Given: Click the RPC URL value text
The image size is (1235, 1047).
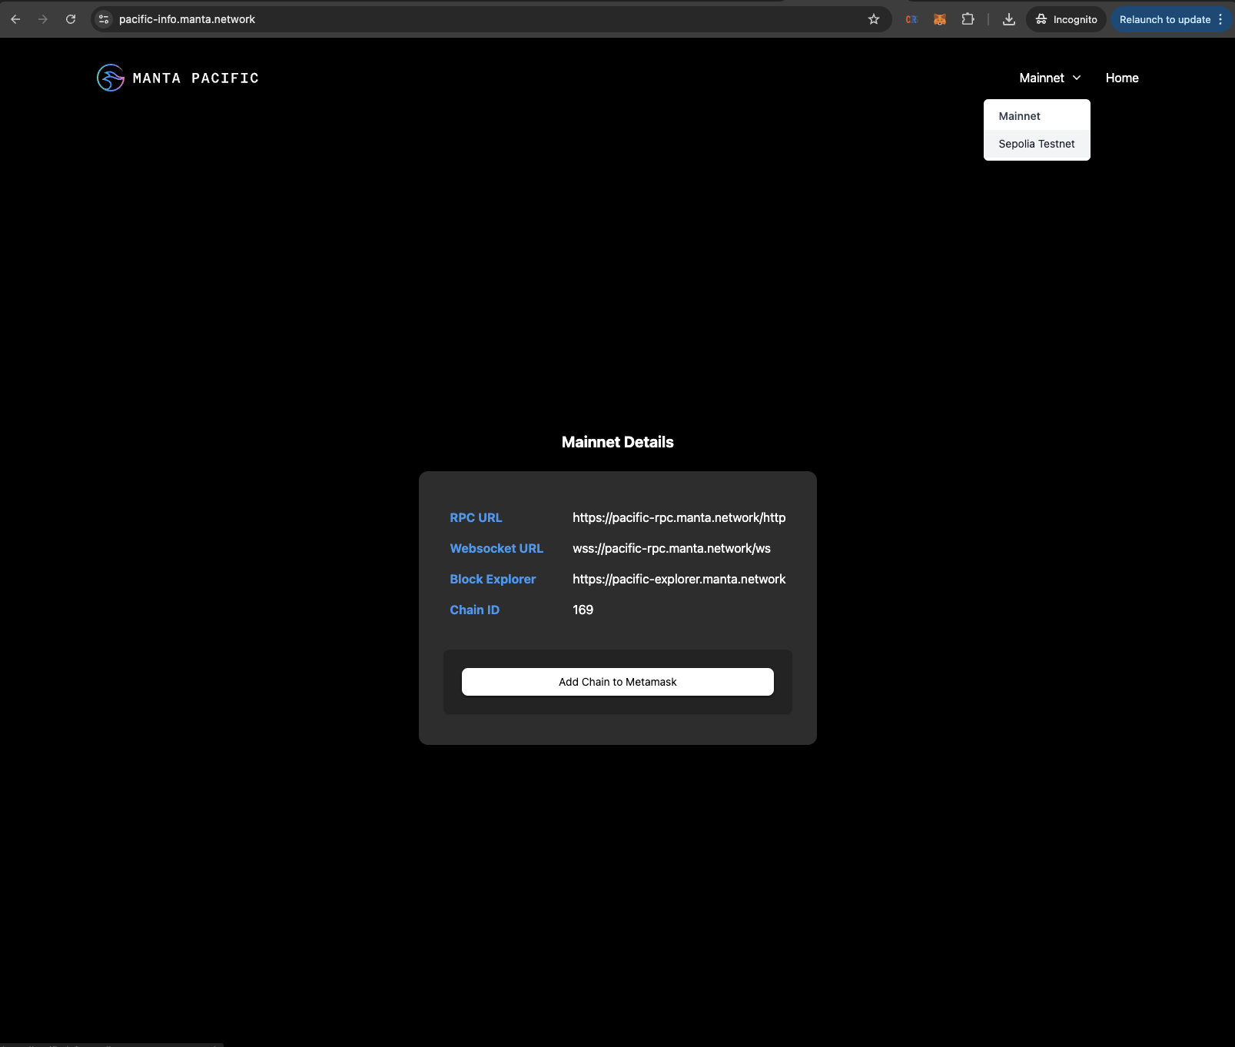Looking at the screenshot, I should 679,517.
